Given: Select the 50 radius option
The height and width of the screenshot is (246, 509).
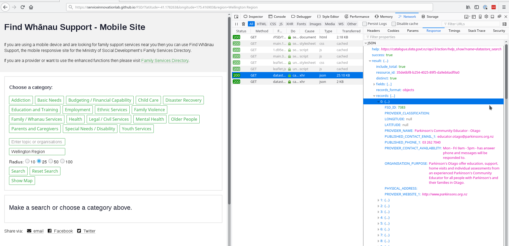Looking at the screenshot, I should pyautogui.click(x=51, y=161).
